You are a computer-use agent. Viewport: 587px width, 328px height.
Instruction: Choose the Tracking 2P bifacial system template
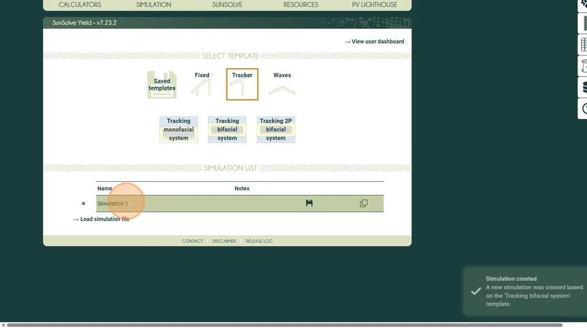276,129
